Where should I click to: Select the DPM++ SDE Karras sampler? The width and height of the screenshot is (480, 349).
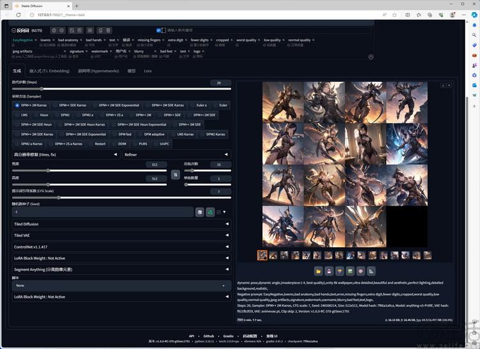(70, 105)
